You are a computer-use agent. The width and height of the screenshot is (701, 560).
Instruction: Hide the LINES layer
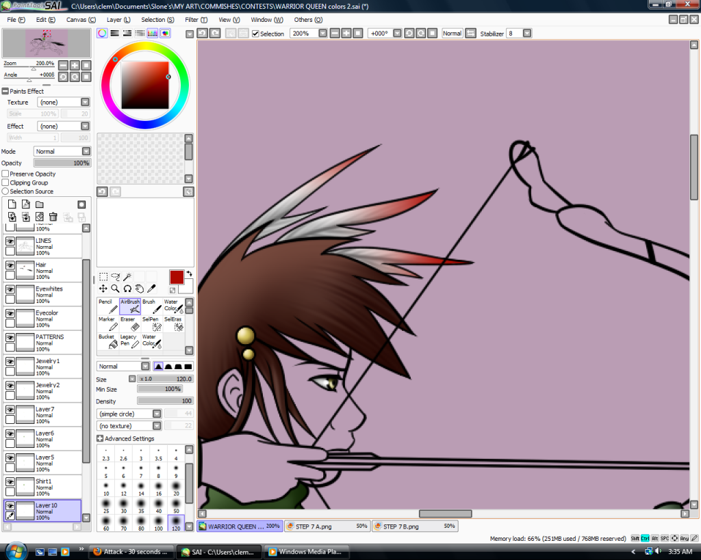pos(10,241)
